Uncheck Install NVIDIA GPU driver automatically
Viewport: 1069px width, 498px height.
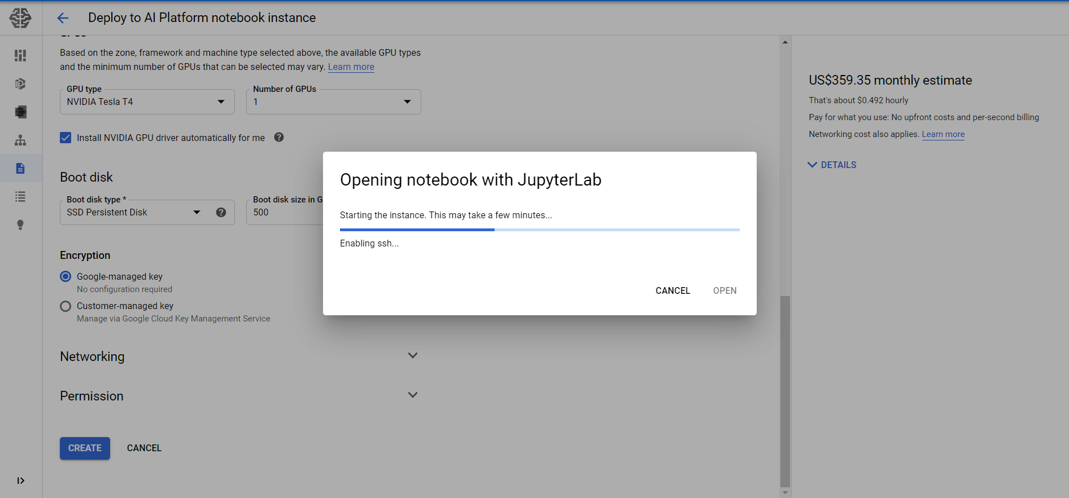[66, 138]
